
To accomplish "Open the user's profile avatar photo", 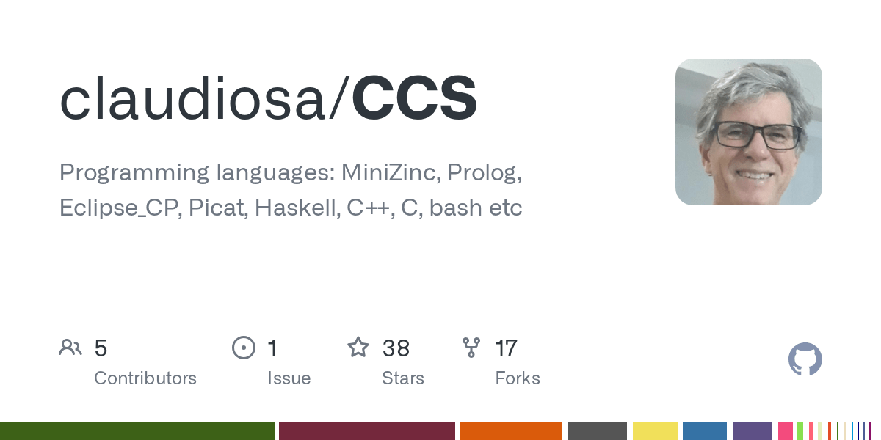I will pyautogui.click(x=748, y=132).
